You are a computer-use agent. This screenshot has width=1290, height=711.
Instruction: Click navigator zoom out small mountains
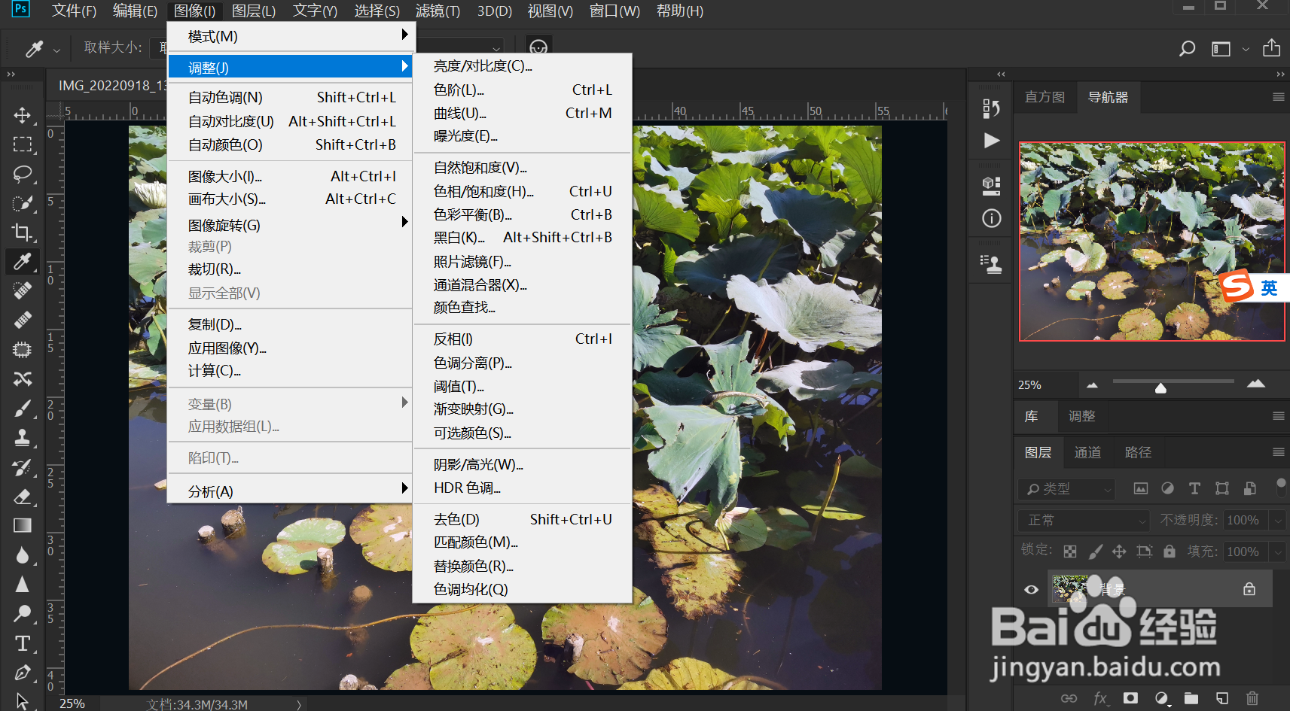pyautogui.click(x=1092, y=385)
